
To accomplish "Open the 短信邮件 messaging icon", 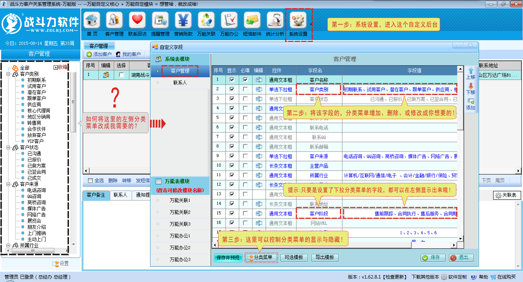I will 252,20.
